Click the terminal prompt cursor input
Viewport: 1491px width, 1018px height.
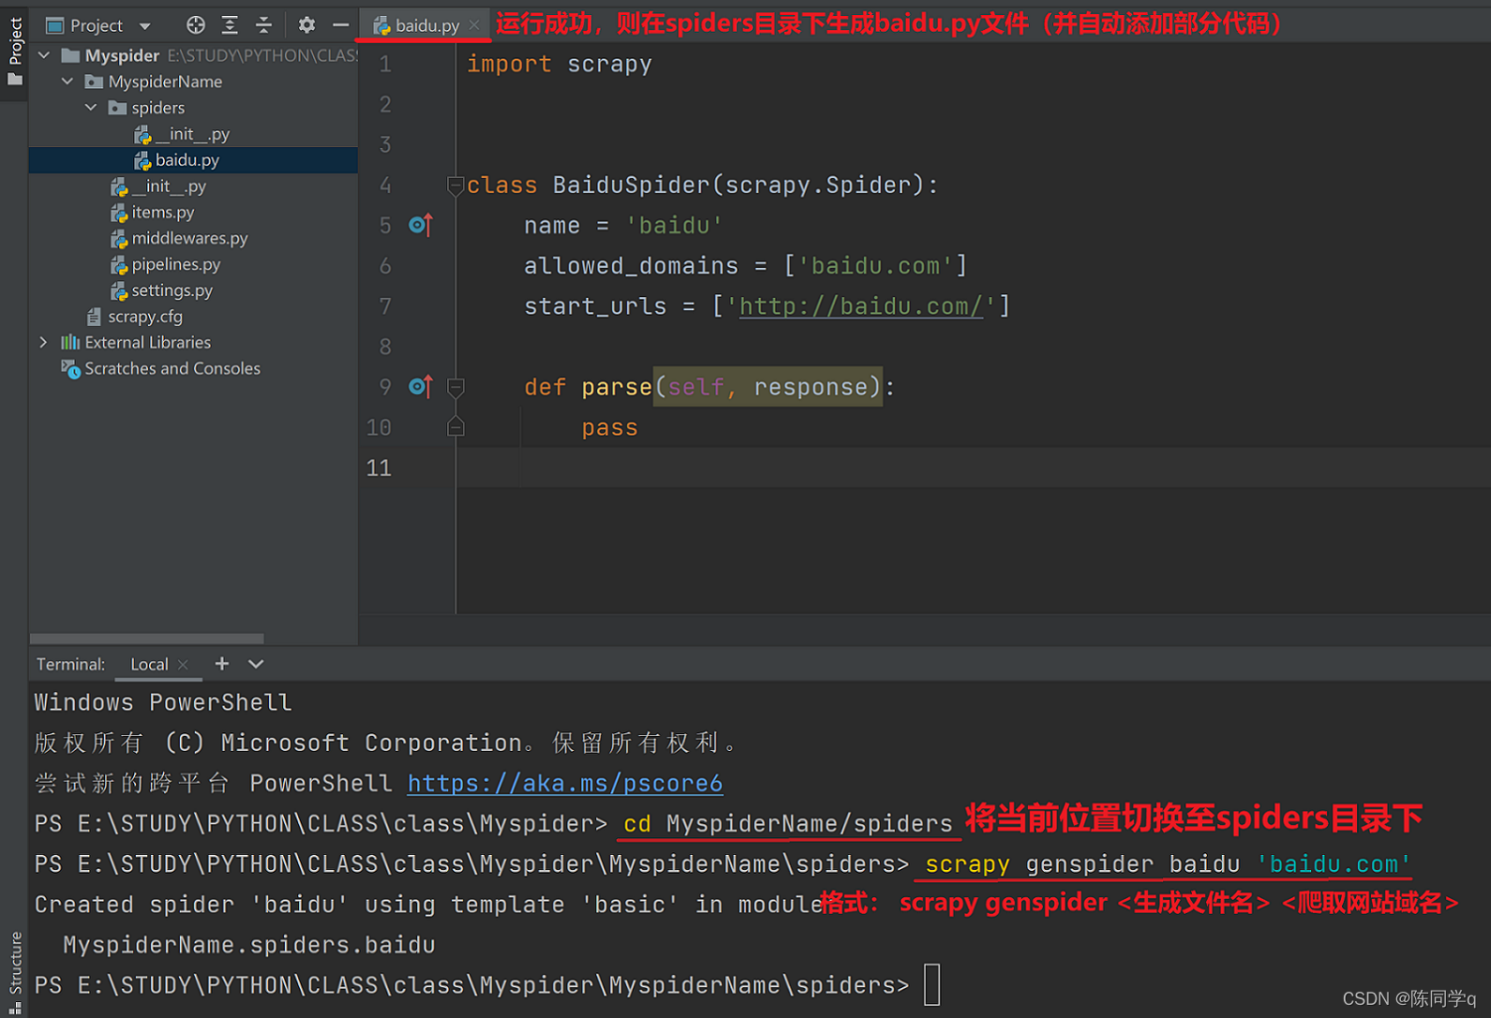[931, 984]
